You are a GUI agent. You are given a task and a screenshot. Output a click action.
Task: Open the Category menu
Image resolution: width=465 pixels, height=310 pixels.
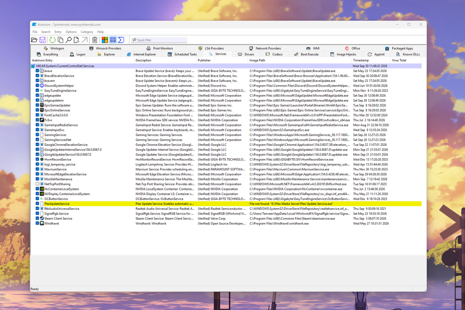click(87, 32)
